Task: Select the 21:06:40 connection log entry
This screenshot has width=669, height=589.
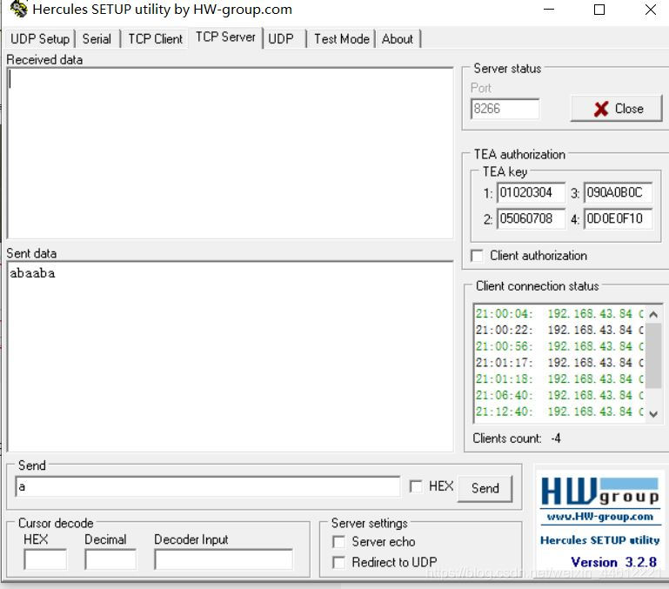Action: tap(559, 395)
